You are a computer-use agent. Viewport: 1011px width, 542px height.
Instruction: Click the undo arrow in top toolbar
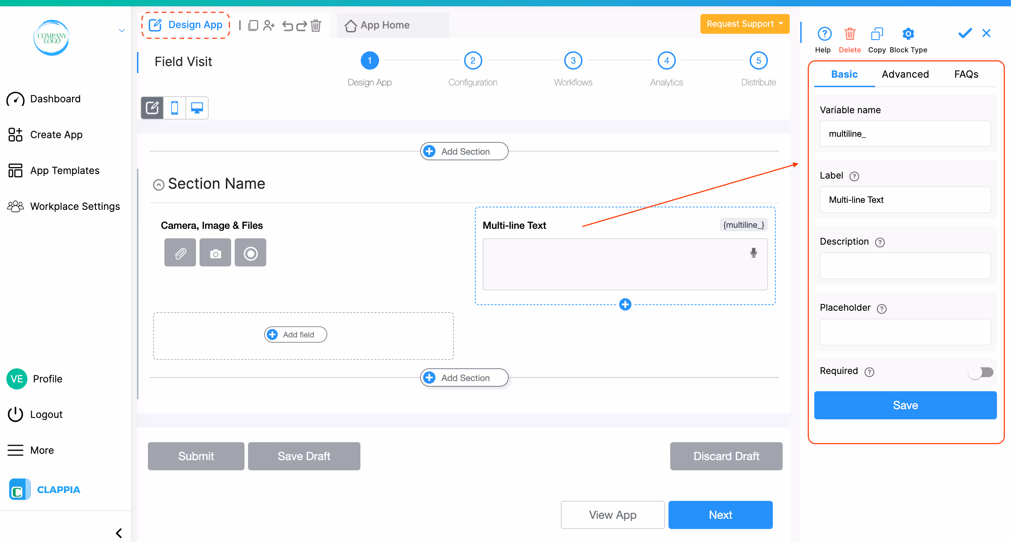coord(288,26)
